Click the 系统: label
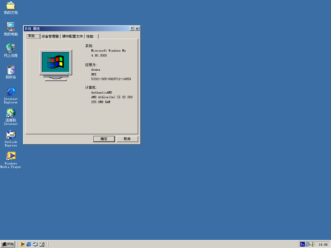 [89, 46]
